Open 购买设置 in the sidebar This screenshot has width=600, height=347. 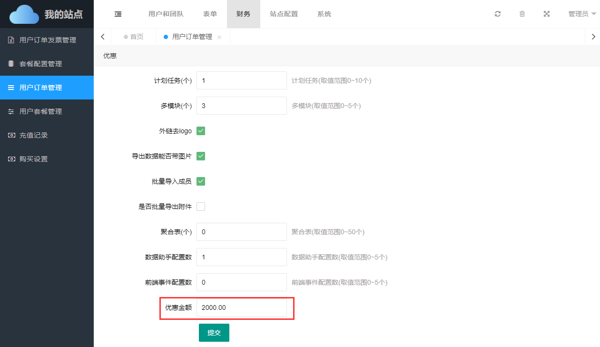click(33, 159)
